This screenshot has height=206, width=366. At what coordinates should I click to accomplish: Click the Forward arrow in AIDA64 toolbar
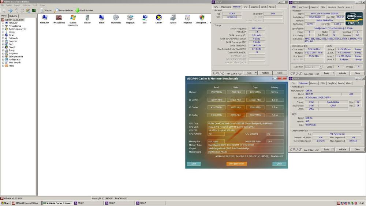tap(11, 11)
